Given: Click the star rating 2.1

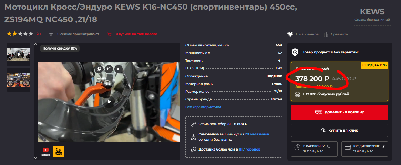Looking at the screenshot, I should tap(23, 34).
